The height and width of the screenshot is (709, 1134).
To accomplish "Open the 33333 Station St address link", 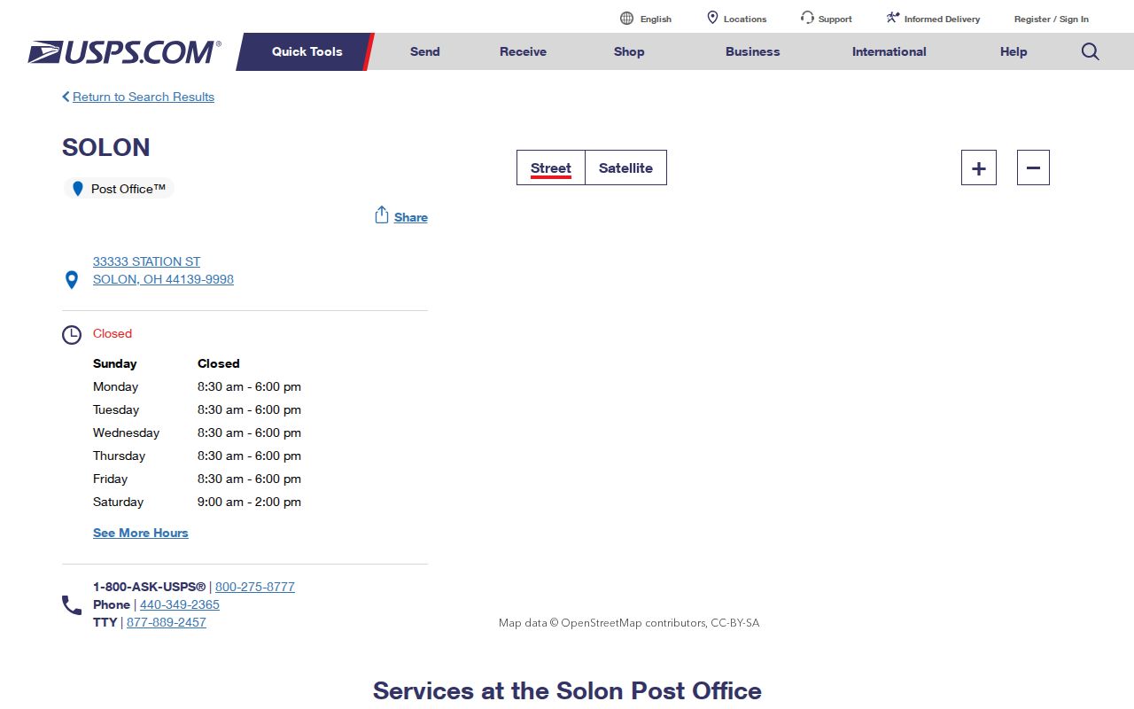I will (163, 270).
